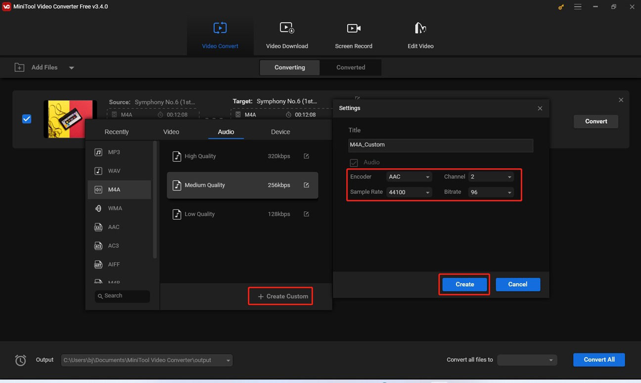The height and width of the screenshot is (383, 641).
Task: Select the Device tab in format panel
Action: [x=280, y=132]
